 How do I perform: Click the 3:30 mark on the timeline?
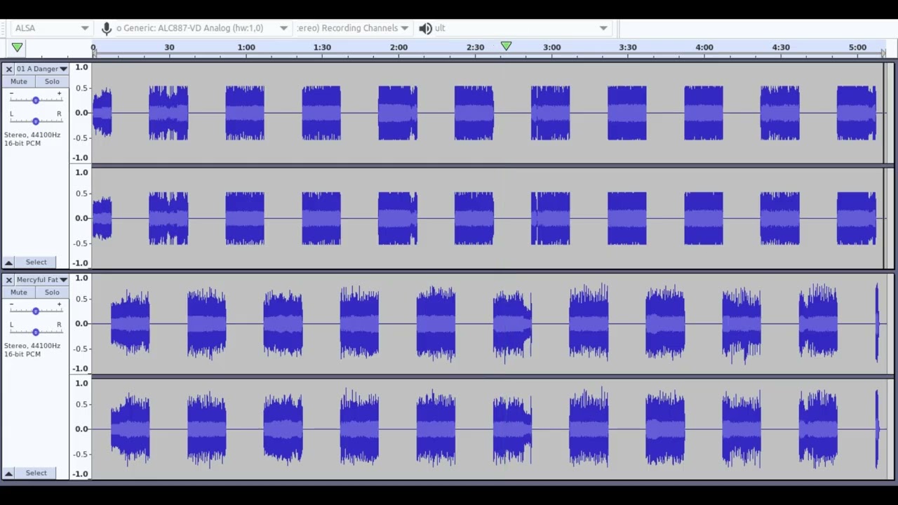click(x=628, y=48)
